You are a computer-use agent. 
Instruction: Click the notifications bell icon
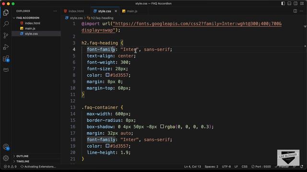pyautogui.click(x=302, y=167)
